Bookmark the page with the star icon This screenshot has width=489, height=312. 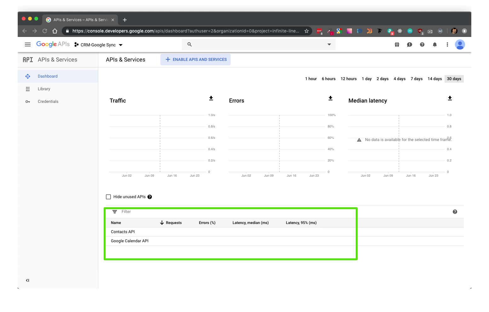point(307,31)
